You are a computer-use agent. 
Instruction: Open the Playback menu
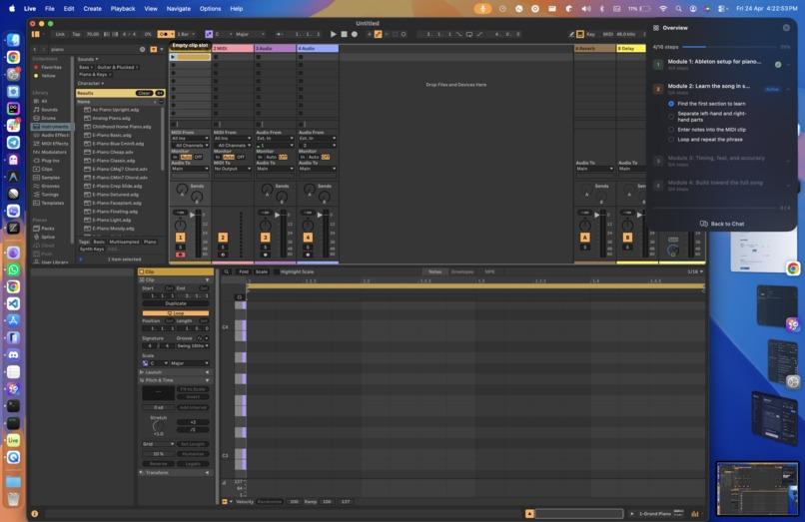[x=123, y=9]
